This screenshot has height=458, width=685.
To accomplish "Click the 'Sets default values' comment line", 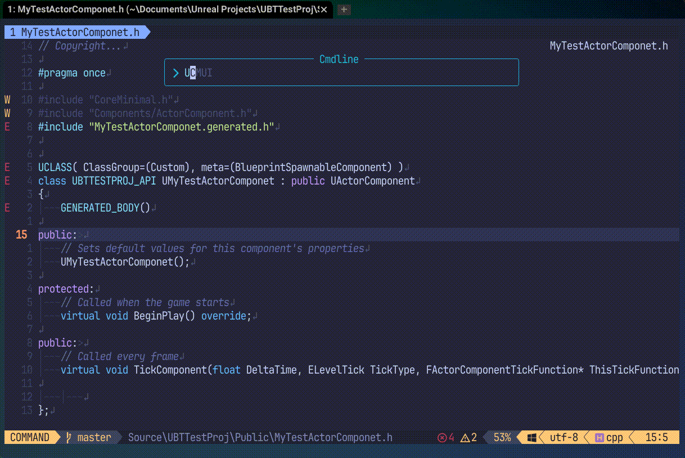I will coord(213,248).
